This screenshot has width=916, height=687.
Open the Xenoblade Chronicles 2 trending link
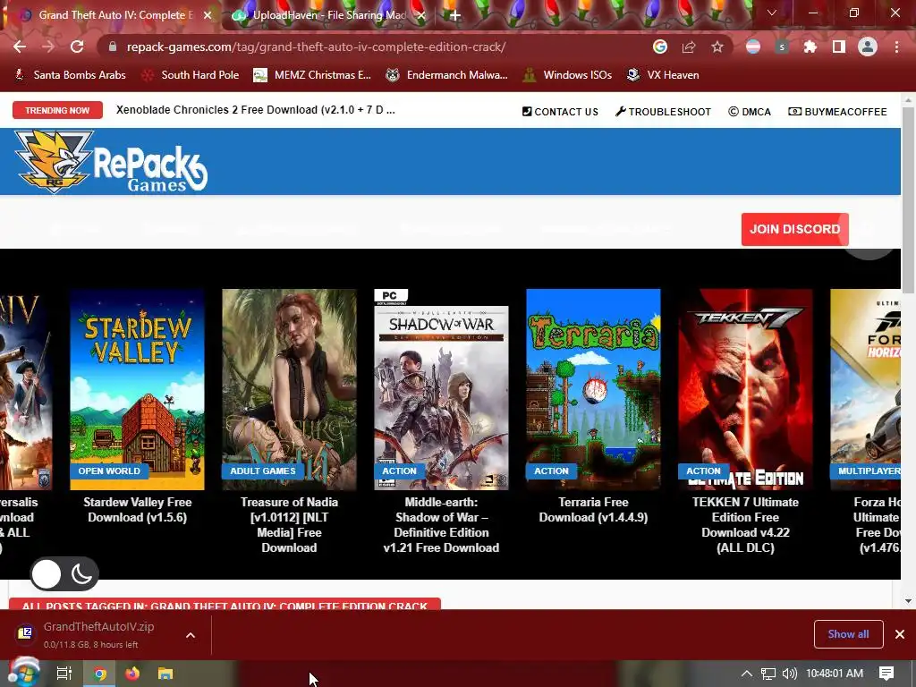[x=255, y=110]
